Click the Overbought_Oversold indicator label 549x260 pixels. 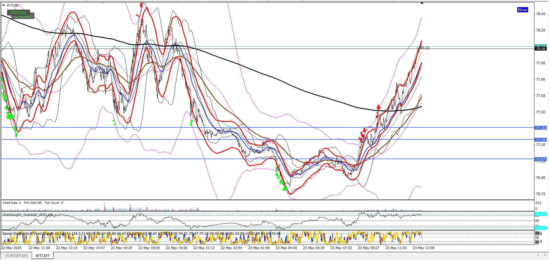tap(27, 215)
